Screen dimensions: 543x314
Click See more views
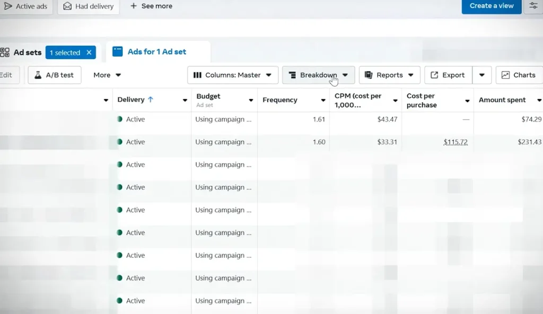coord(151,6)
